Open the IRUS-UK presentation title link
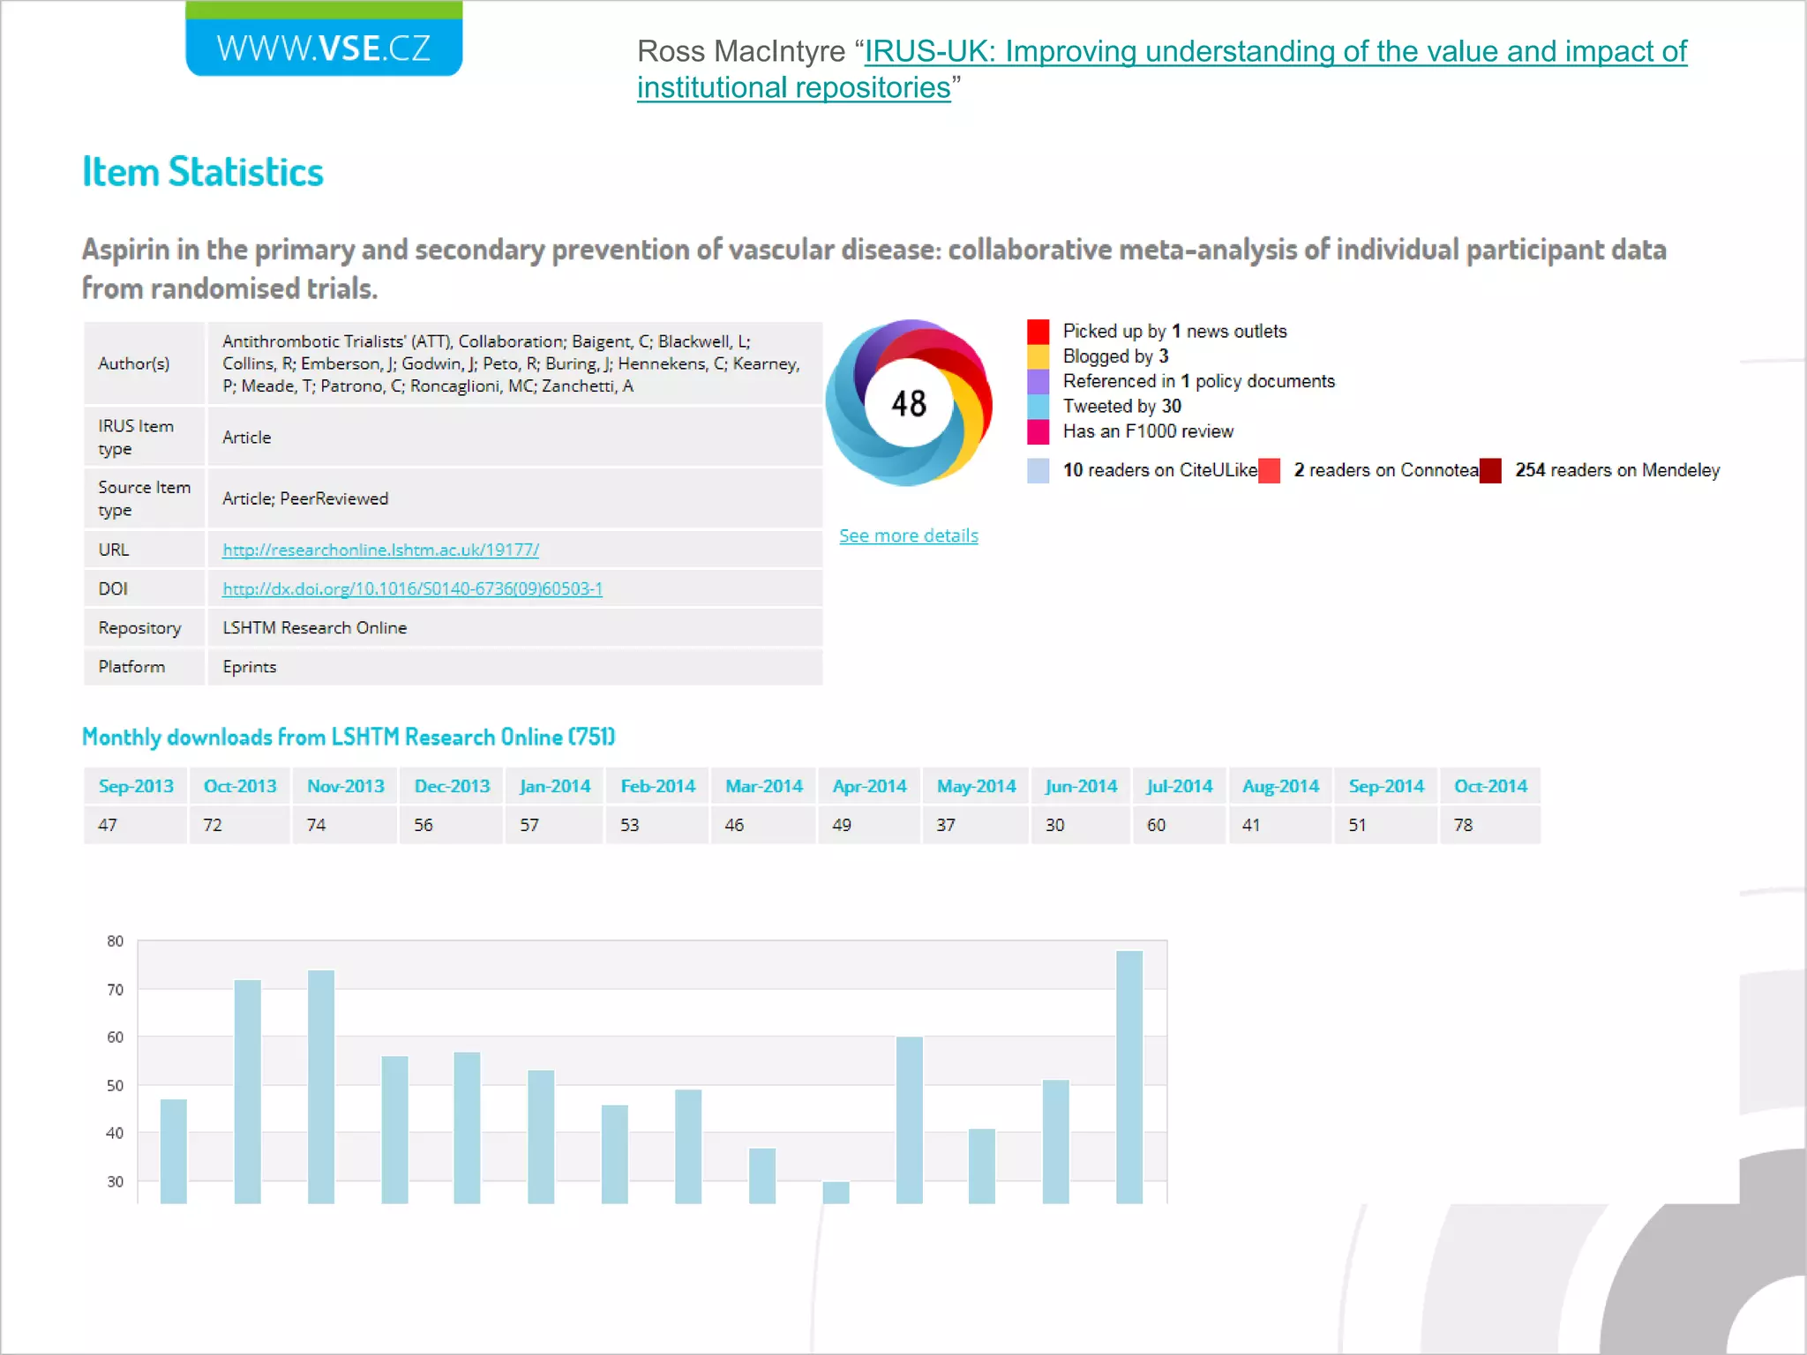Image resolution: width=1807 pixels, height=1355 pixels. pos(1275,52)
